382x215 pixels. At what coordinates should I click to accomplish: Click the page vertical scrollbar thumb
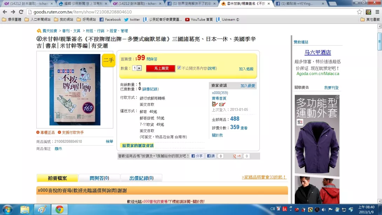380,42
